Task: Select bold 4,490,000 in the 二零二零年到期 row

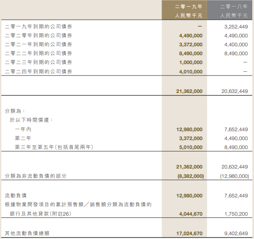Action: 190,36
